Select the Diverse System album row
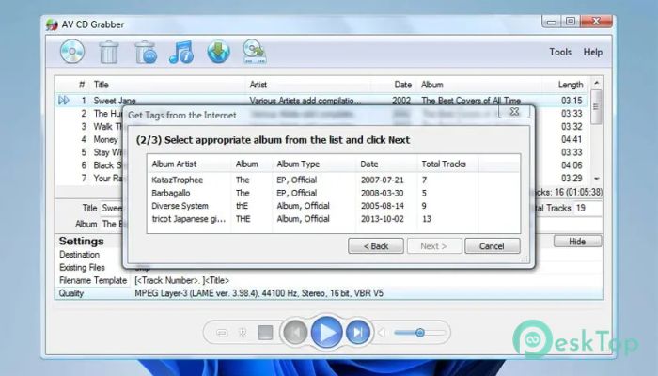 click(x=334, y=206)
